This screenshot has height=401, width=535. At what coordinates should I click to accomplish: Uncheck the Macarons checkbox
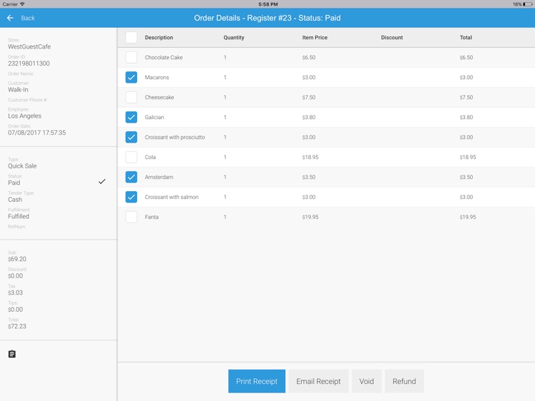point(131,78)
